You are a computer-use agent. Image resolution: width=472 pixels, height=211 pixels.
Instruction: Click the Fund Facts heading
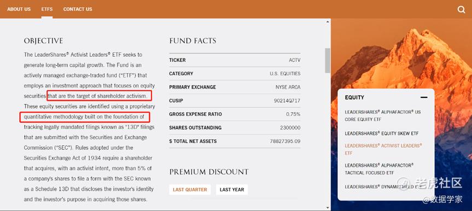pyautogui.click(x=193, y=41)
